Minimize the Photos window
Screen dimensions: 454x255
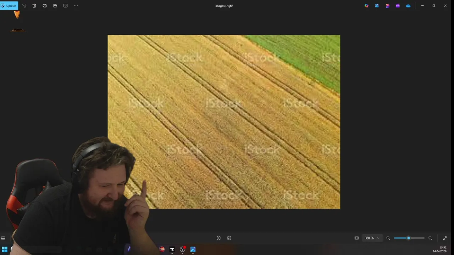422,6
